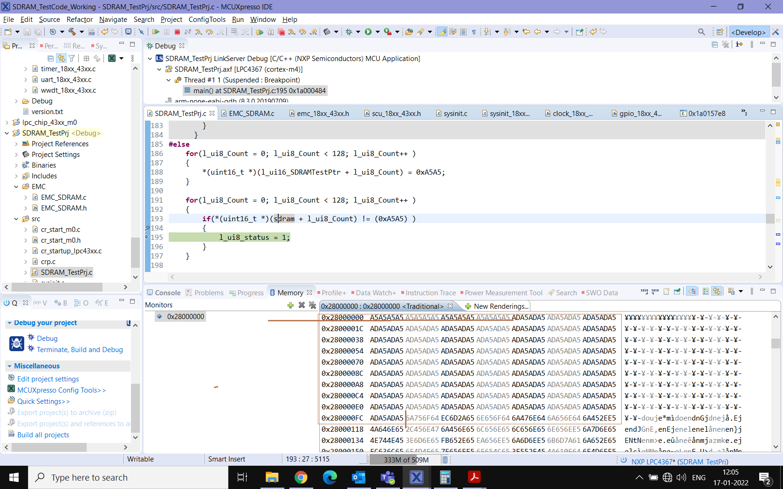Add a new memory monitor
Image resolution: width=783 pixels, height=489 pixels.
(290, 305)
